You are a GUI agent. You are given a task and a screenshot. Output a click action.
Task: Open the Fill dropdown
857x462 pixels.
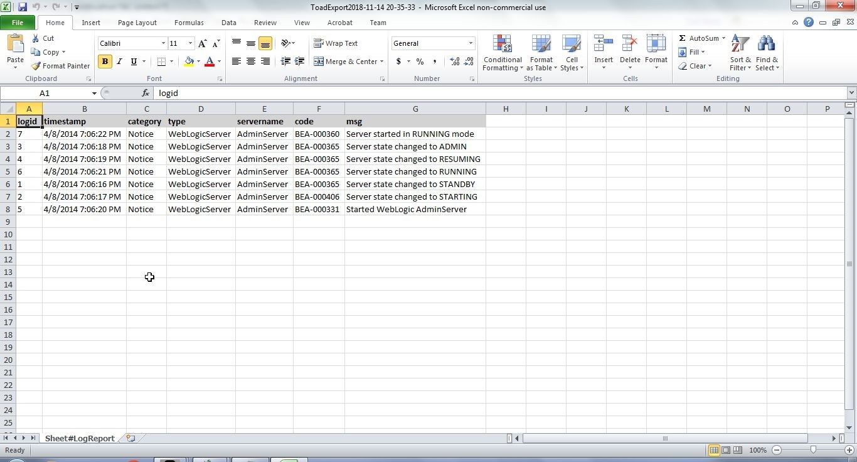coord(691,52)
